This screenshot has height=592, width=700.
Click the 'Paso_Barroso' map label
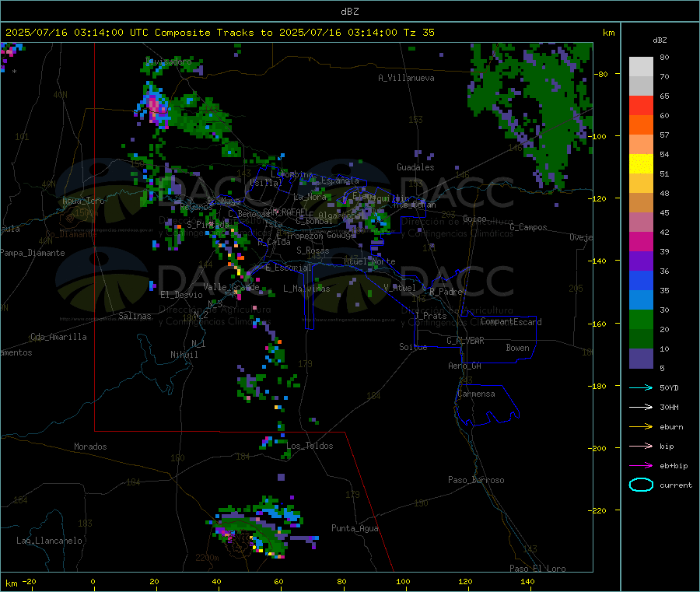click(476, 480)
